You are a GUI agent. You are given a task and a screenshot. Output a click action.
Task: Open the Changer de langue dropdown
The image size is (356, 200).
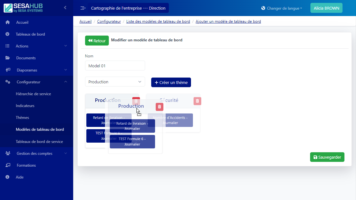click(282, 8)
